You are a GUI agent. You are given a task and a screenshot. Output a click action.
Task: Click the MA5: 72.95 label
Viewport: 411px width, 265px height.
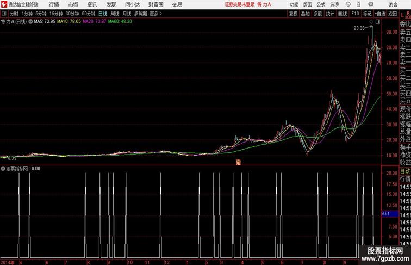coord(45,22)
